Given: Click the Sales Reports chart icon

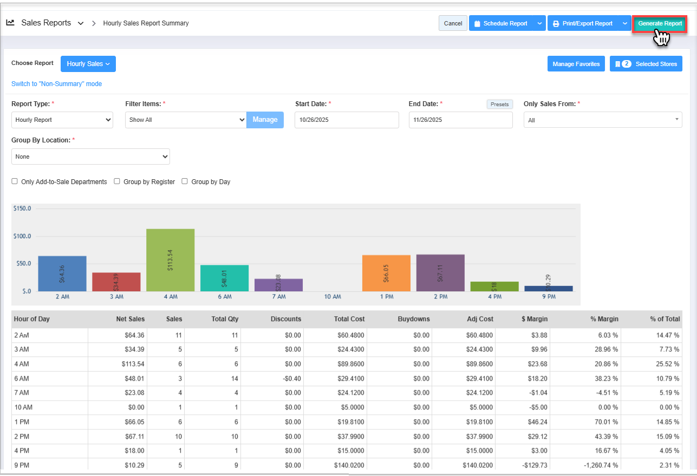Looking at the screenshot, I should tap(10, 23).
